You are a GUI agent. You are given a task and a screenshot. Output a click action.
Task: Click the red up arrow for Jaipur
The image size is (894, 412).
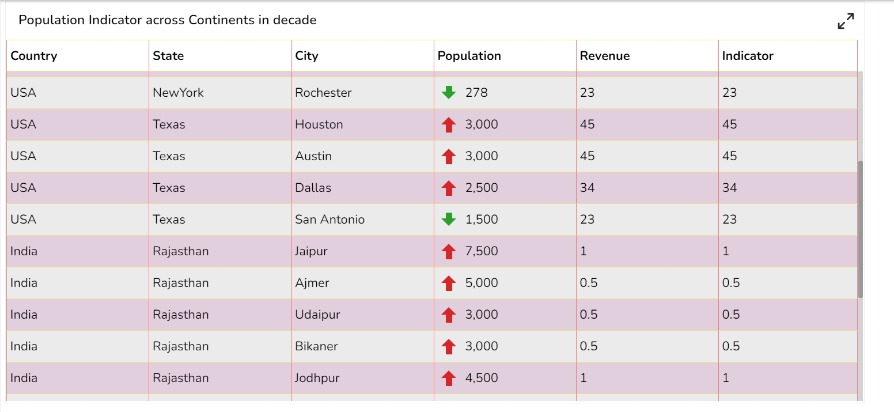coord(448,251)
